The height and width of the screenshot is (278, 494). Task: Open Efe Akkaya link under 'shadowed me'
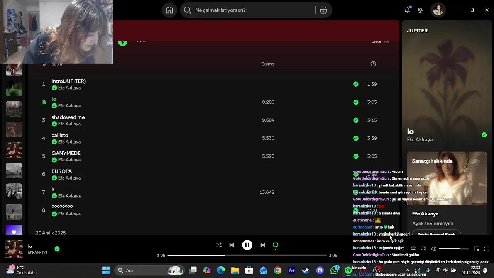pyautogui.click(x=69, y=124)
